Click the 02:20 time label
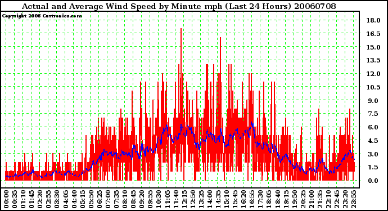388x211 pixels. (x=40, y=199)
